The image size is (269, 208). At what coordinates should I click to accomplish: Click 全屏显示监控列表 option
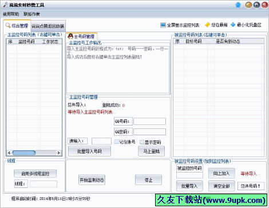[180, 25]
